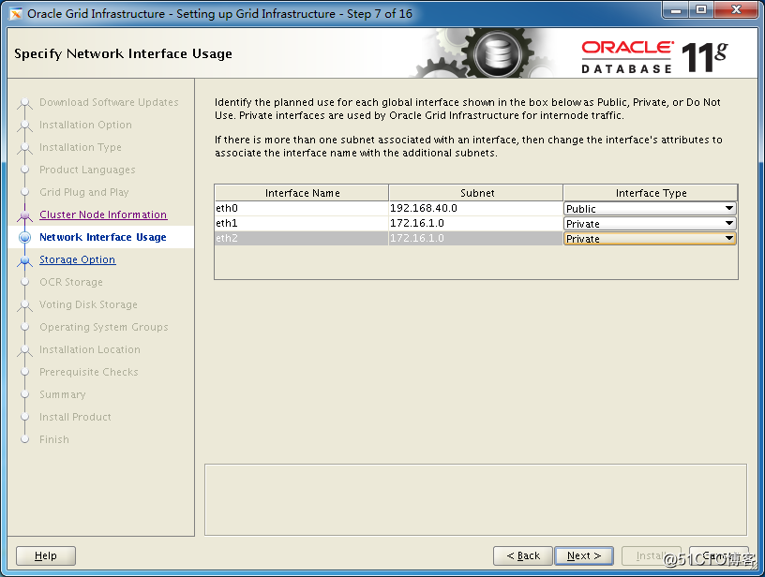This screenshot has width=765, height=577.
Task: Click the eth1 subnet 172.16.1.0 cell
Action: tap(475, 224)
